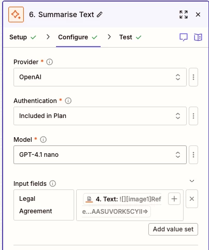
Task: Click the pencil icon to rename step
Action: [x=100, y=14]
